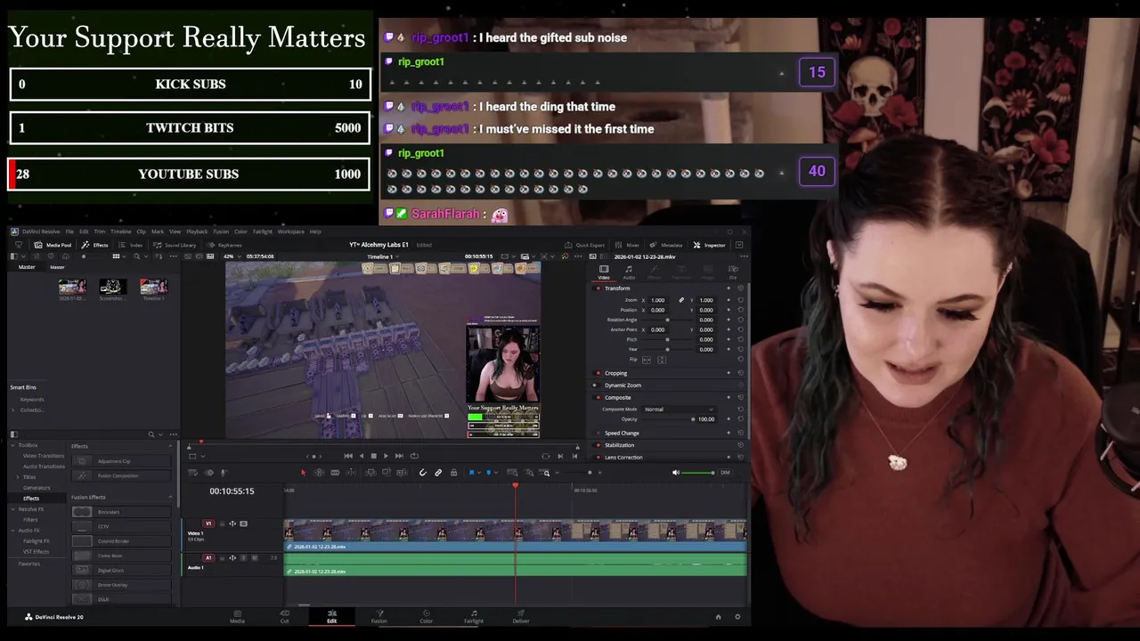Toggle the Inspector panel
1140x641 pixels.
(x=709, y=246)
